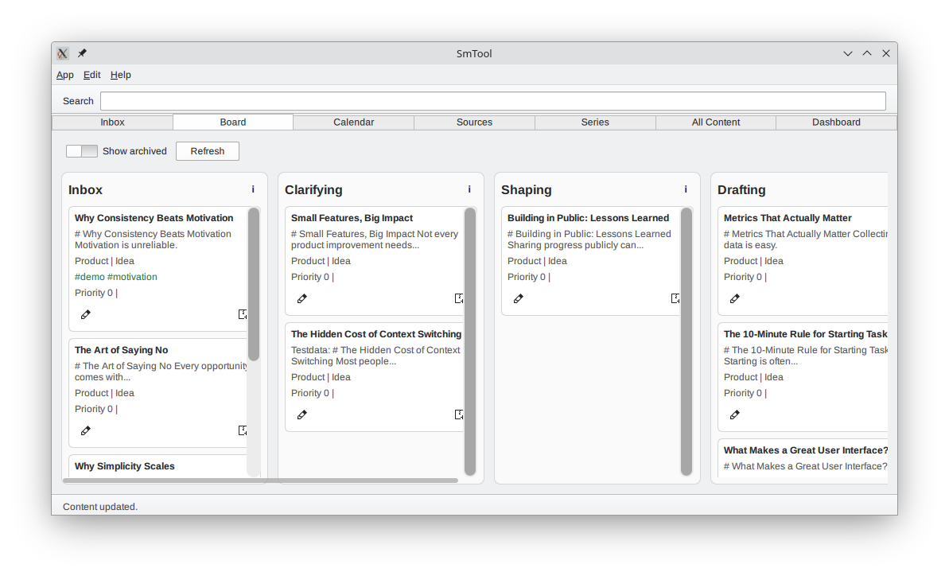Select Why Consistency Beats Motivation card title
This screenshot has width=949, height=576.
point(154,218)
